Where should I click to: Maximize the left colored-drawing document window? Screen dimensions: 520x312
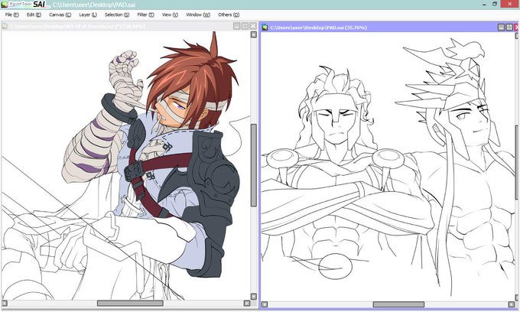coord(245,26)
